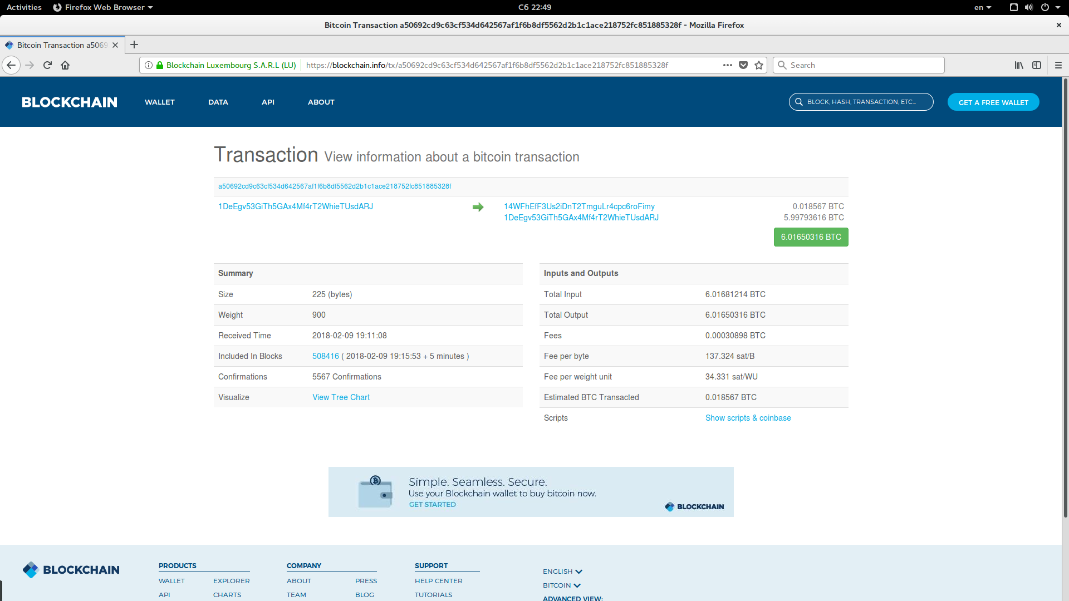This screenshot has width=1069, height=601.
Task: Open the API navigation item
Action: click(x=268, y=102)
